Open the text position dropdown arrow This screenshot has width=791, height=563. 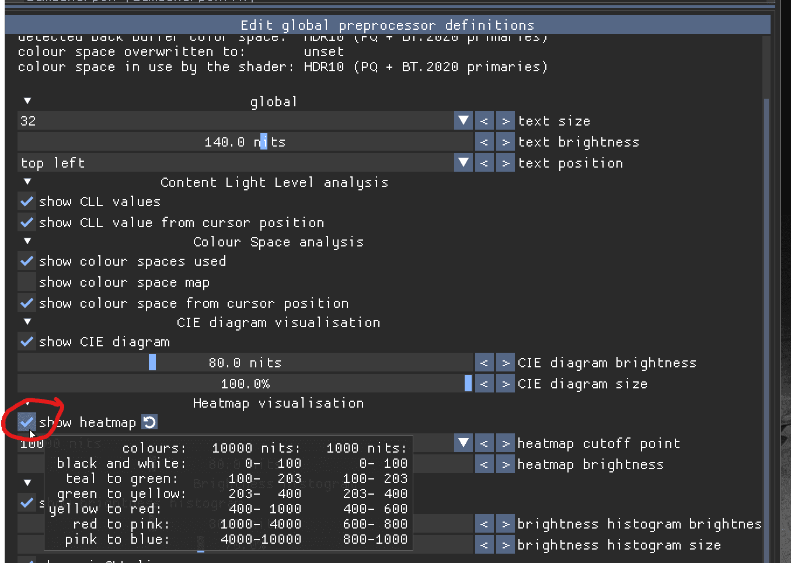click(x=464, y=163)
